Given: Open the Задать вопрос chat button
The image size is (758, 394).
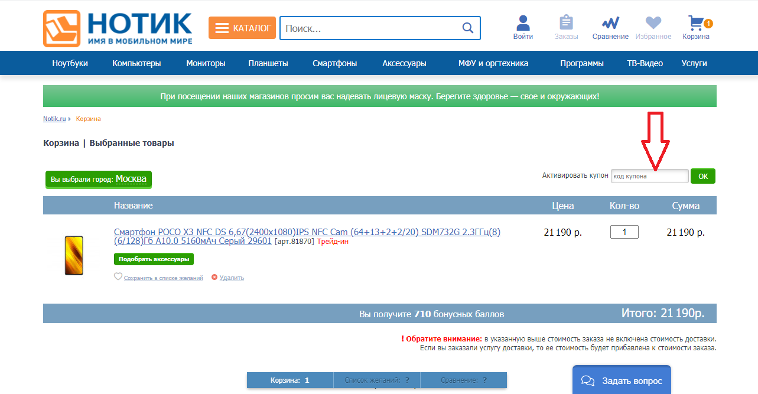Looking at the screenshot, I should click(622, 380).
